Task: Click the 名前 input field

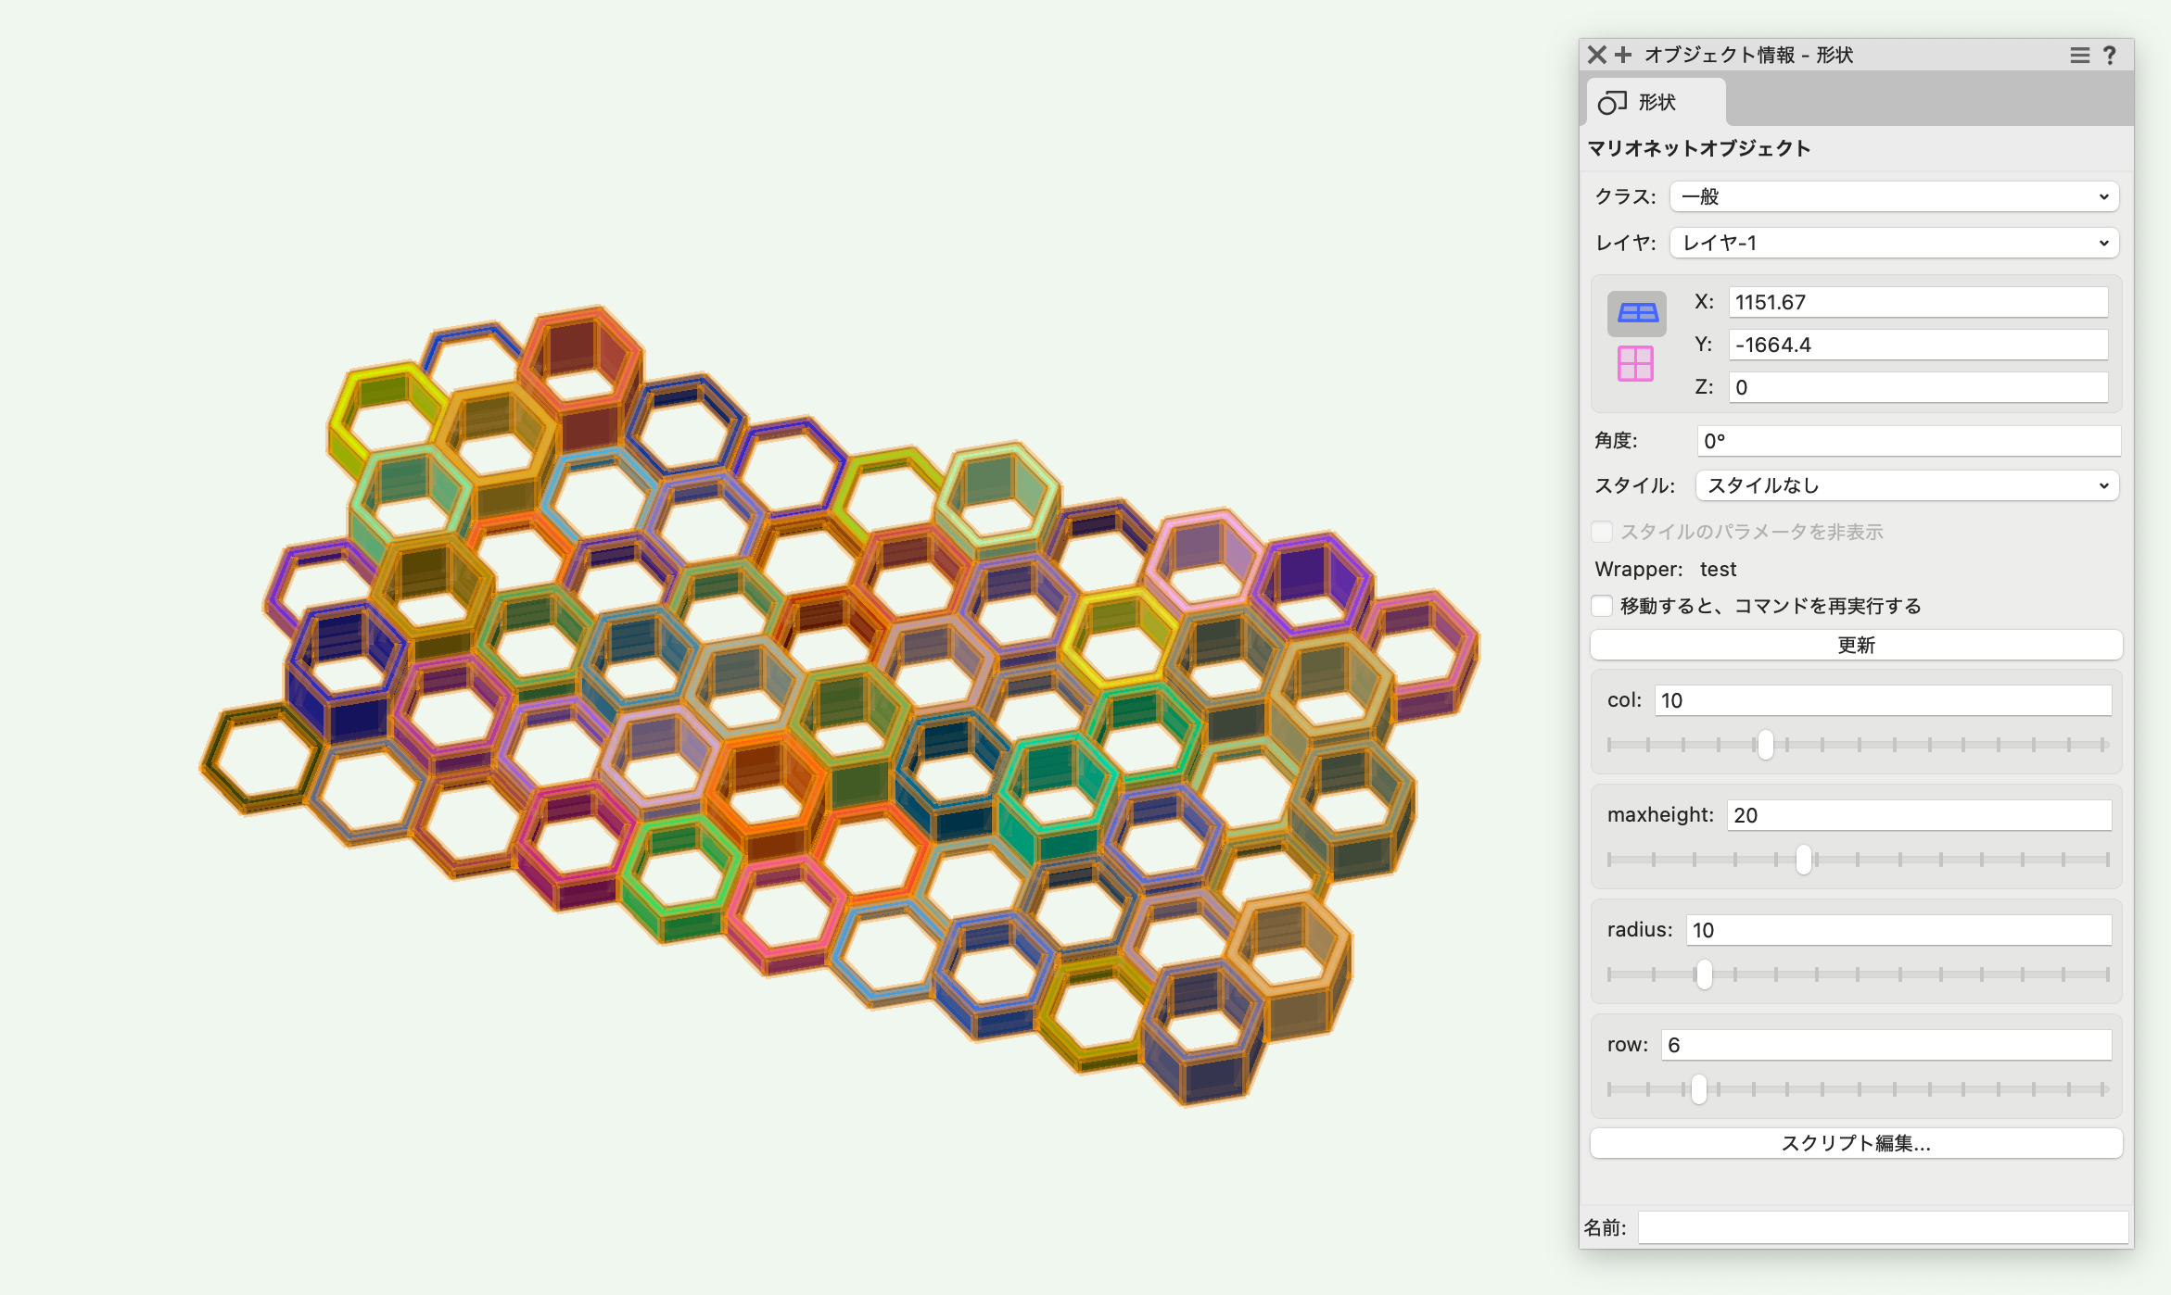Action: tap(1882, 1227)
